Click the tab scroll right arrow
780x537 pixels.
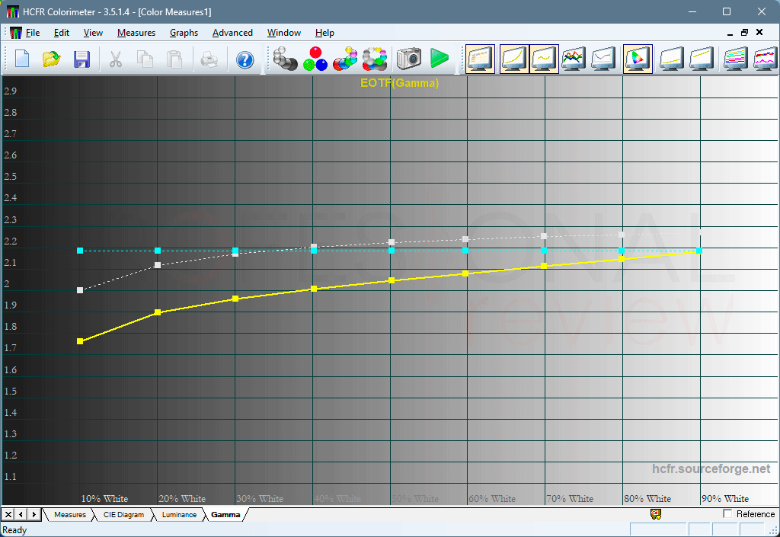tap(34, 515)
